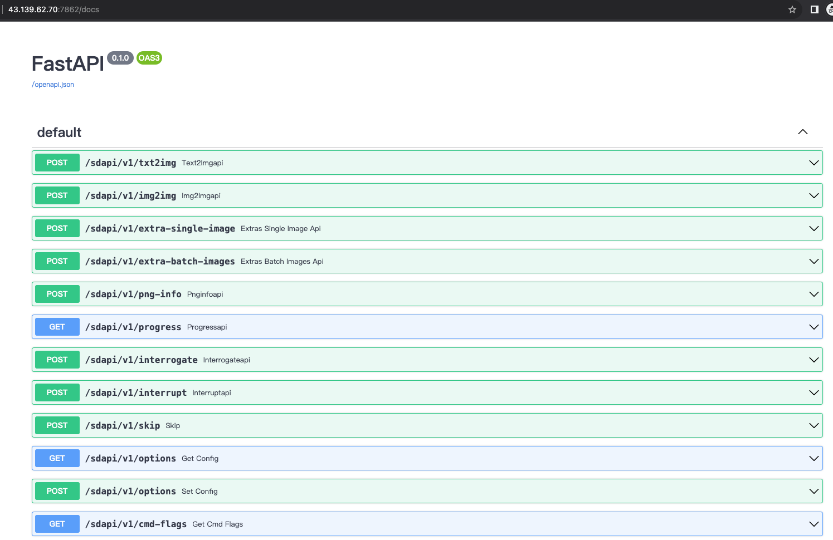Click the POST badge for interrupt
Screen dimensions: 833x540
click(x=57, y=392)
